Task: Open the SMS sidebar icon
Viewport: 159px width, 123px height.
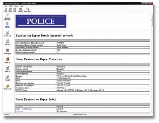Action: 7,43
